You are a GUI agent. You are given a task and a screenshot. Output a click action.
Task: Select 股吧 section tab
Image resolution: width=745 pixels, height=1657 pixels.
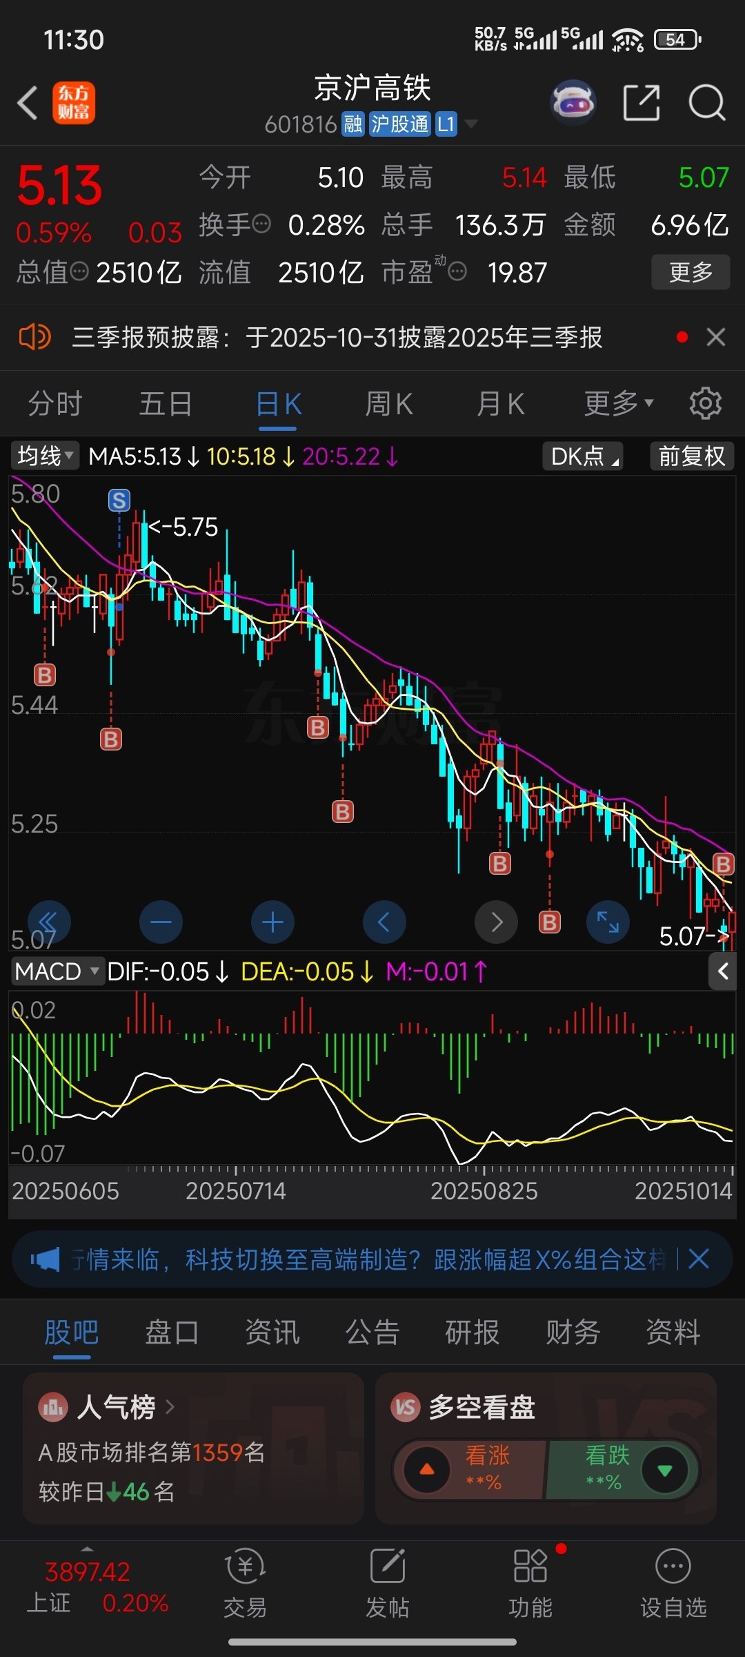tap(72, 1332)
